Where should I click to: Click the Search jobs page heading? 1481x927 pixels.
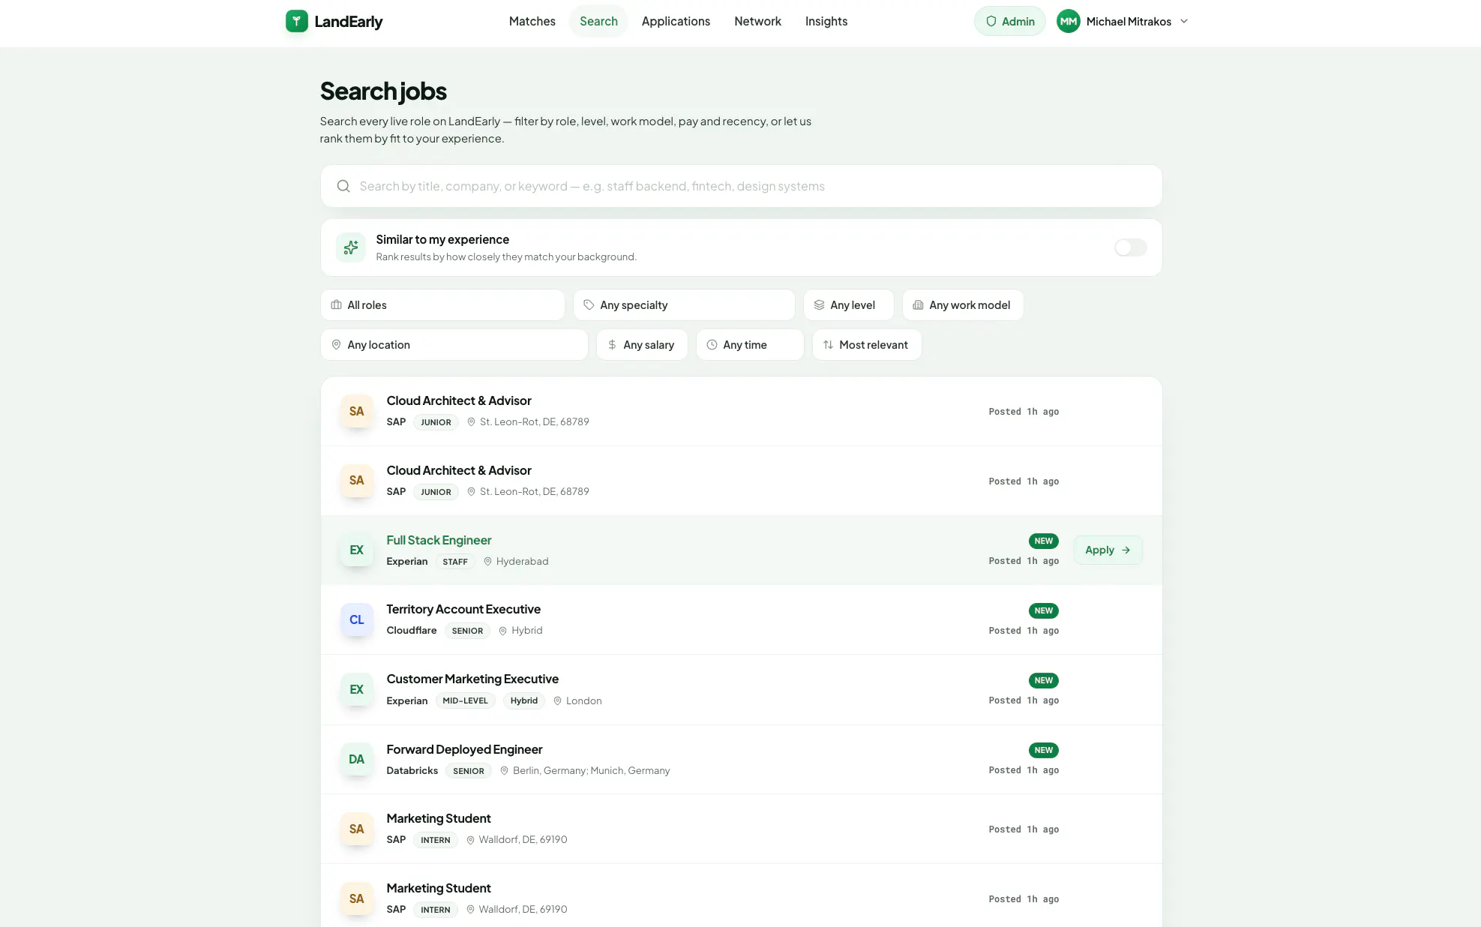(383, 91)
